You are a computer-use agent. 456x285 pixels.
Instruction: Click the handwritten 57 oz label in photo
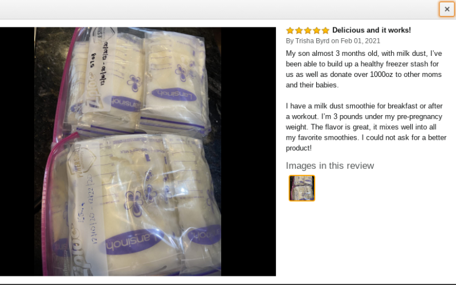pyautogui.click(x=93, y=60)
